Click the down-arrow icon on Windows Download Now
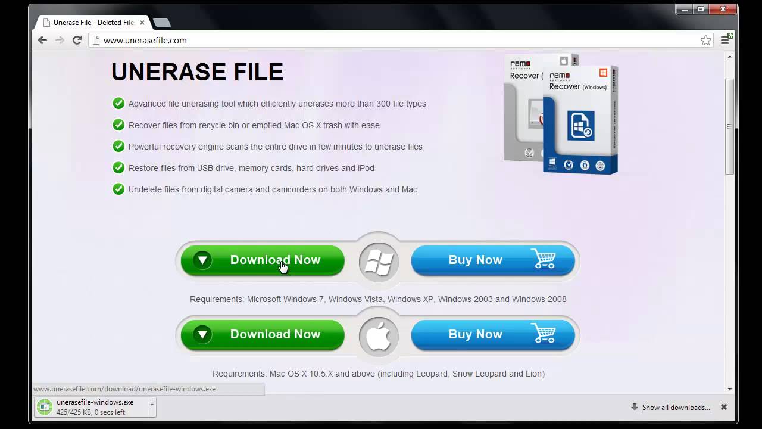Viewport: 762px width, 429px height. pos(202,260)
